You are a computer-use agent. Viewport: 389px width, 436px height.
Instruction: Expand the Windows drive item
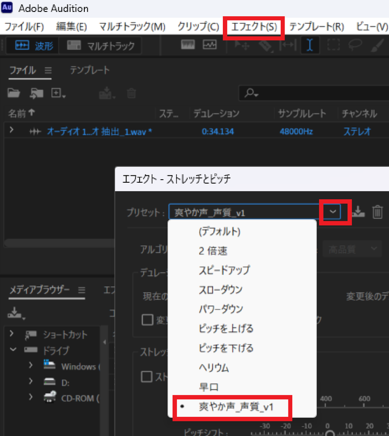[31, 365]
